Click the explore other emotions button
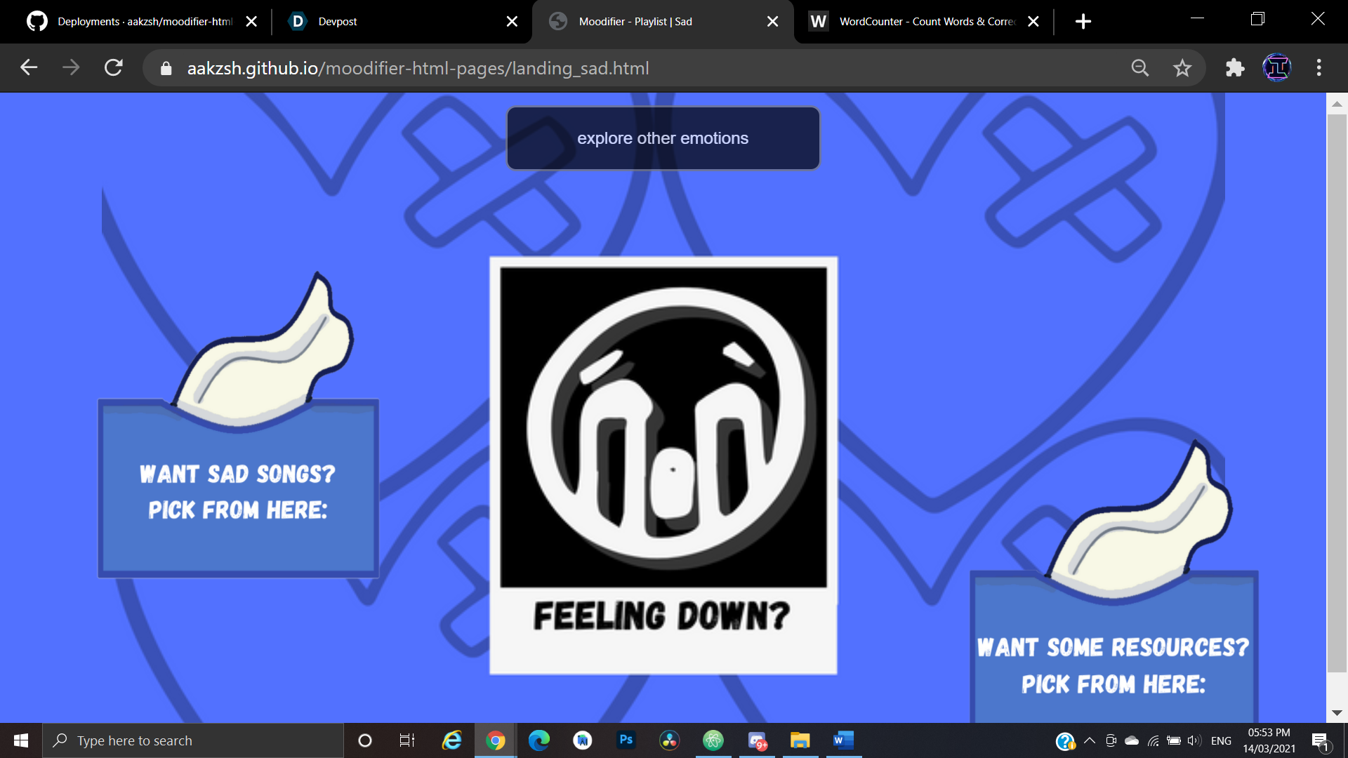The height and width of the screenshot is (758, 1348). coord(663,138)
